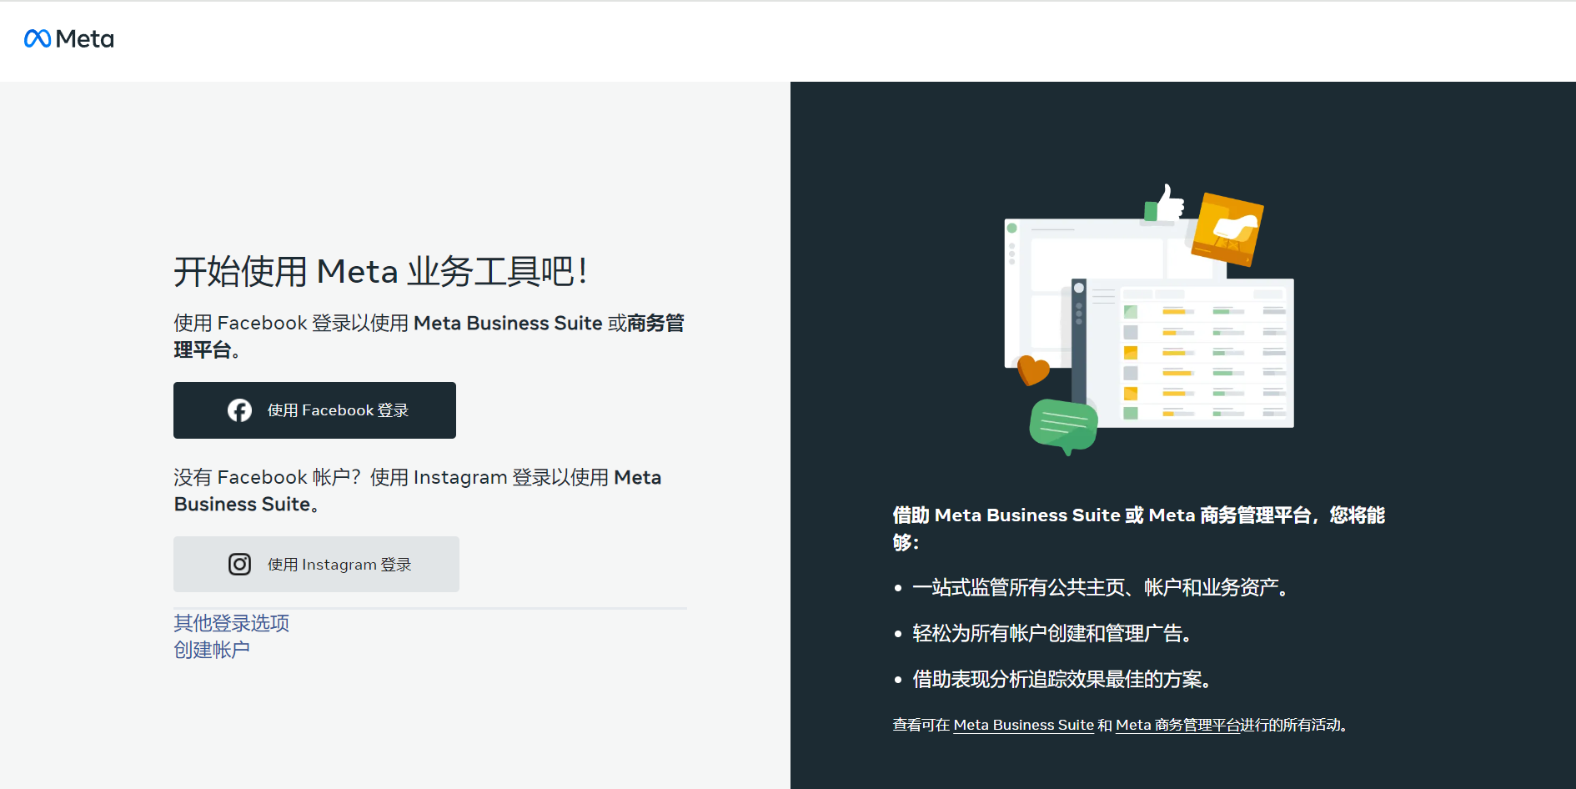Image resolution: width=1576 pixels, height=789 pixels.
Task: Open 创建帐户 link
Action: coord(212,650)
